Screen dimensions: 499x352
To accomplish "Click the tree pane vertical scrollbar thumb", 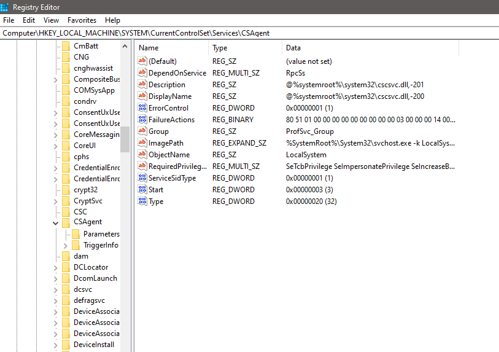I will [x=125, y=139].
